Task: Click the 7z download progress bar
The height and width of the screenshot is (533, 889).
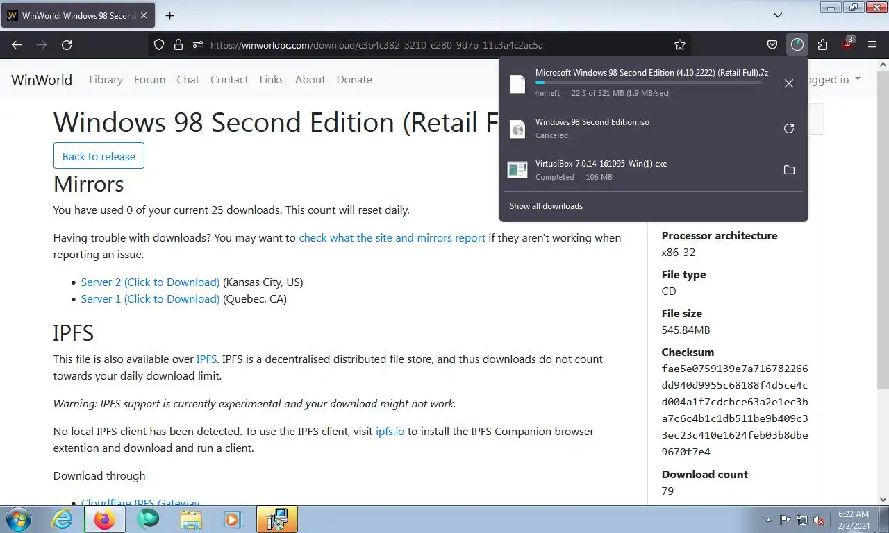Action: (x=649, y=83)
